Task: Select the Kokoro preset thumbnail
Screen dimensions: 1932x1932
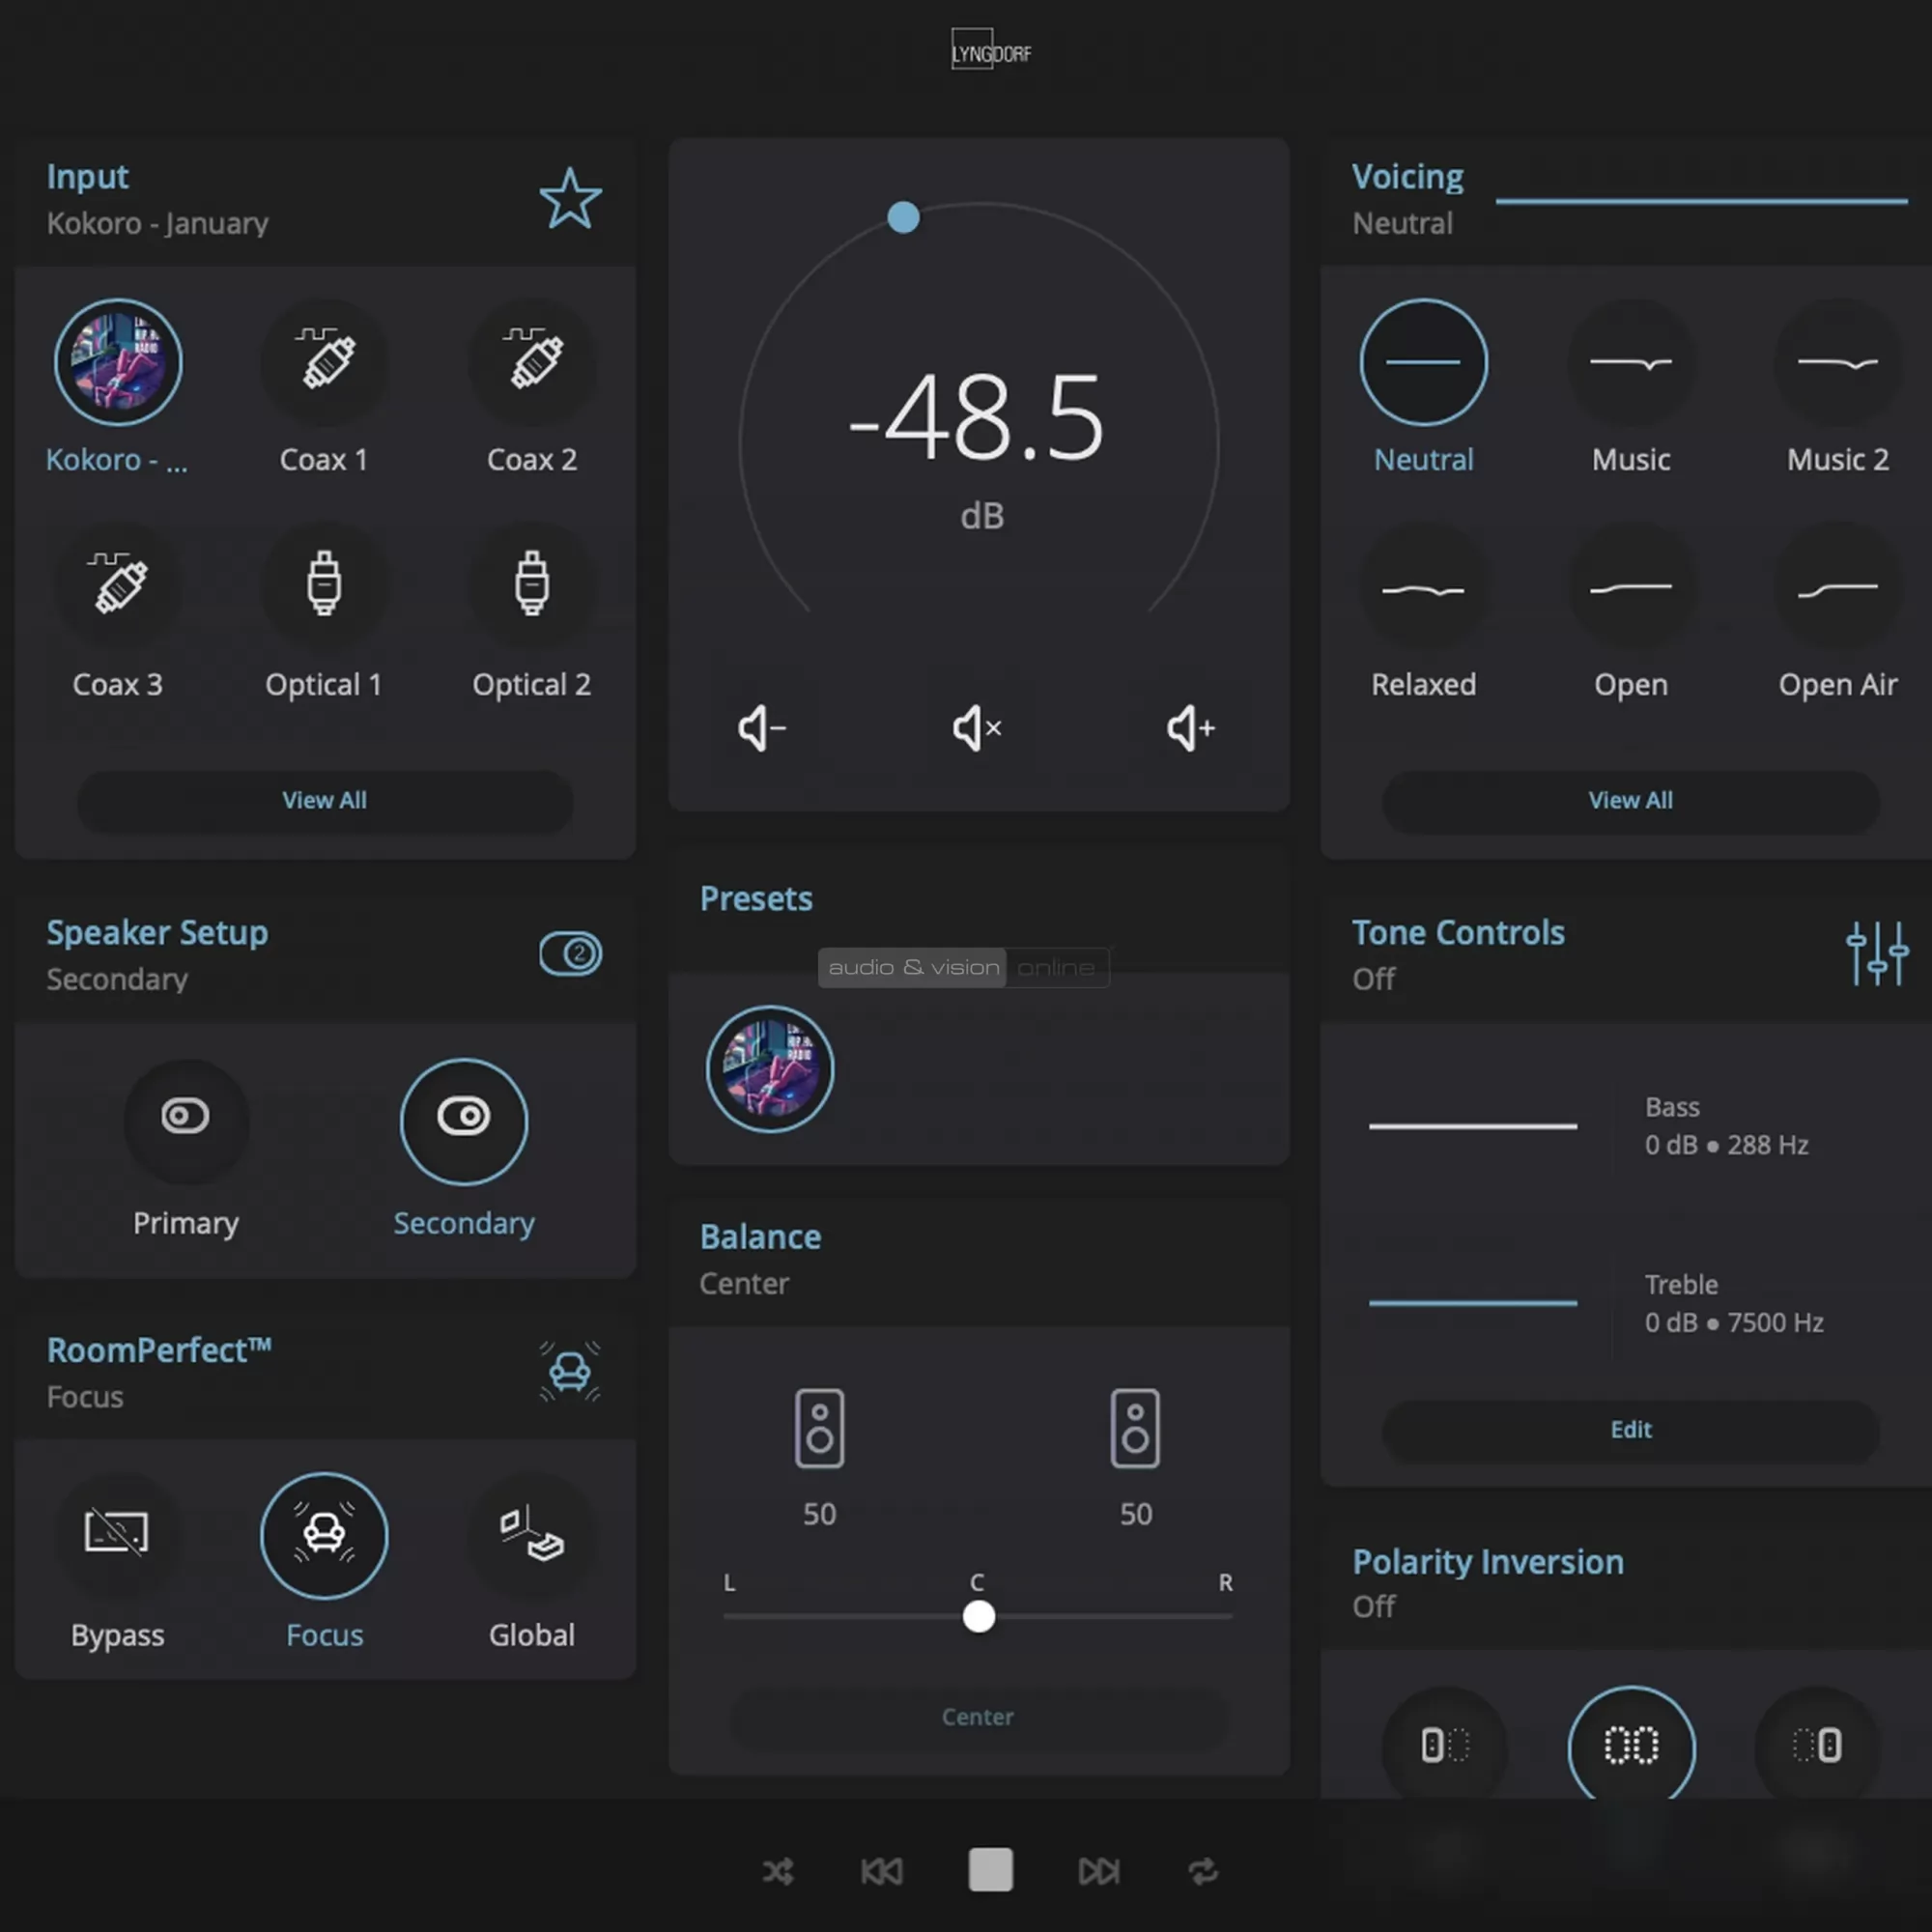Action: (769, 1068)
